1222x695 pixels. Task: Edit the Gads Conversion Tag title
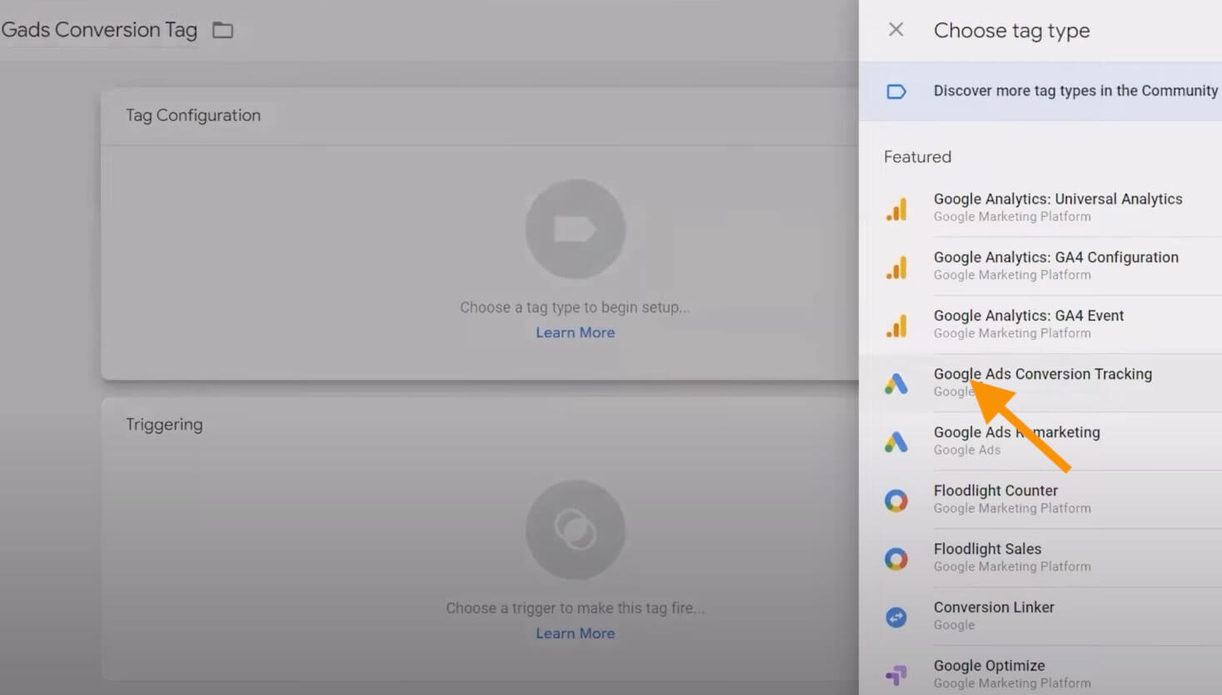pyautogui.click(x=99, y=30)
